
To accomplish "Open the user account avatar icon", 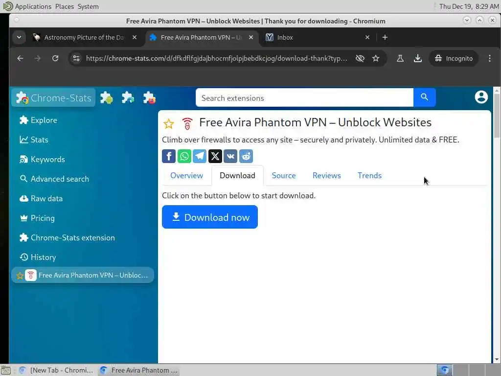I will [x=481, y=97].
